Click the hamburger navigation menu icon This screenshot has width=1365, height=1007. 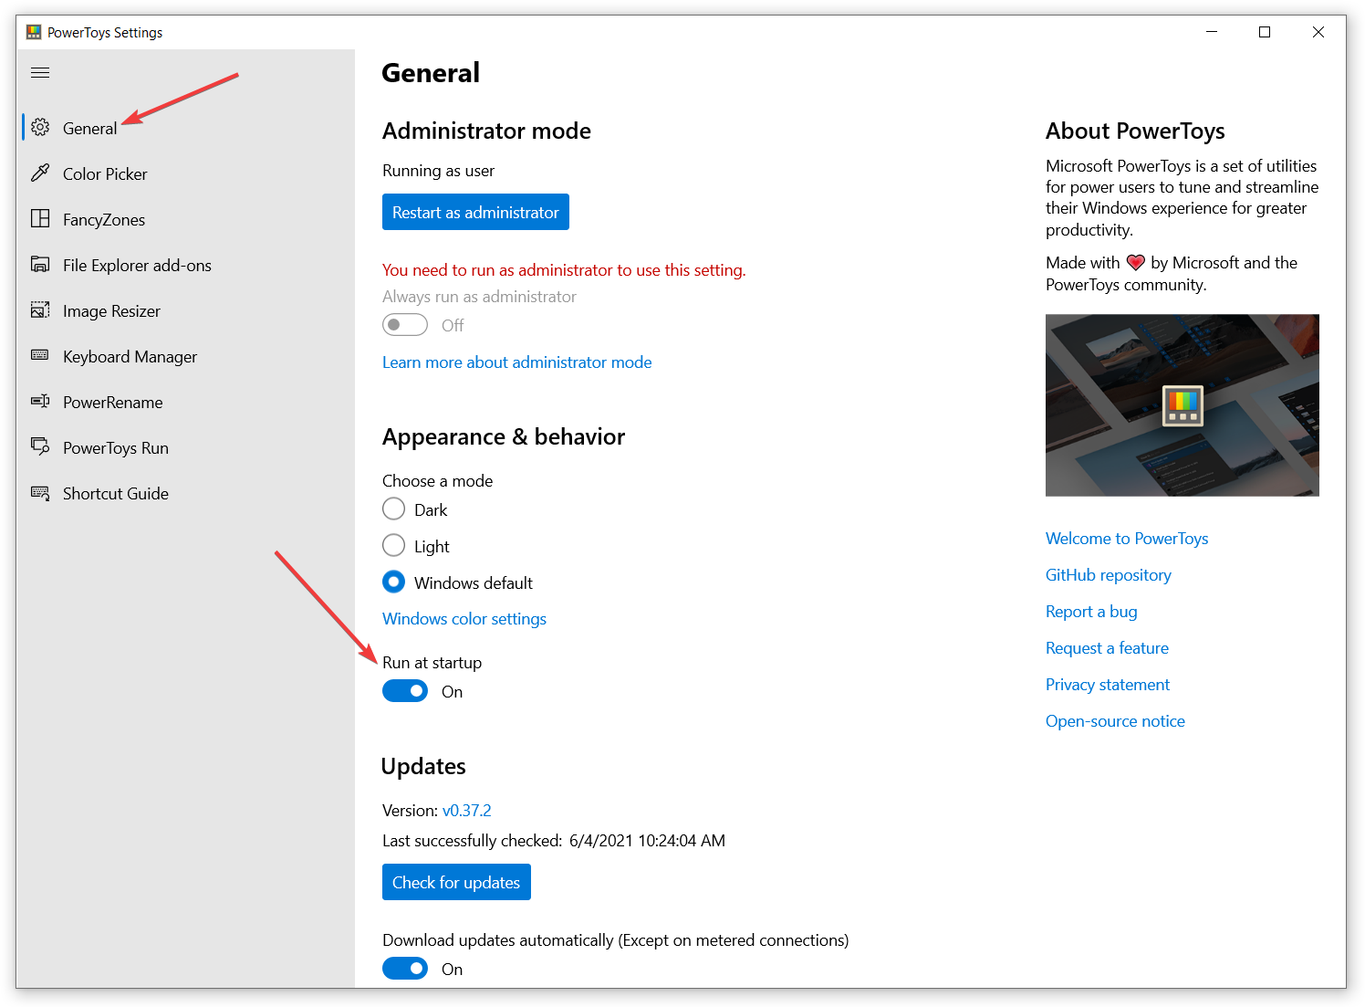tap(40, 73)
